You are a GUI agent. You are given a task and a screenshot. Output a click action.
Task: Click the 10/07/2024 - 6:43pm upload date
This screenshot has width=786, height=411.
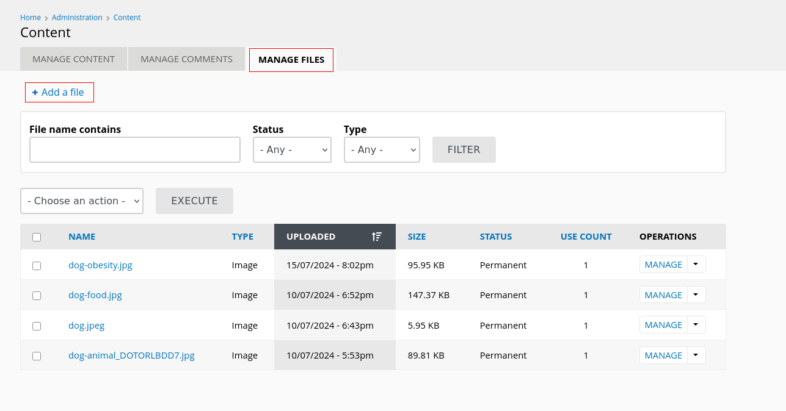pyautogui.click(x=330, y=326)
